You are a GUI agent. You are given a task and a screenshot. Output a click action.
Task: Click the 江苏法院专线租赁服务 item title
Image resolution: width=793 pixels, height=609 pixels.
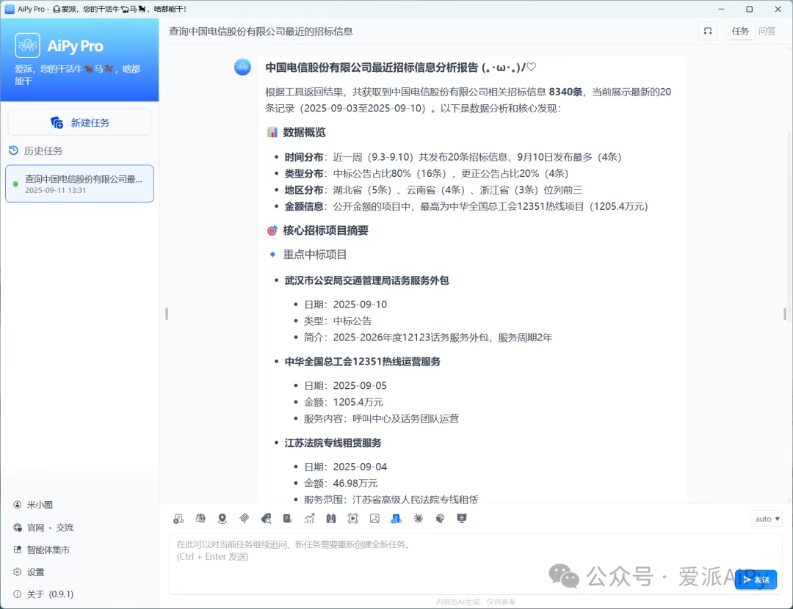click(333, 443)
